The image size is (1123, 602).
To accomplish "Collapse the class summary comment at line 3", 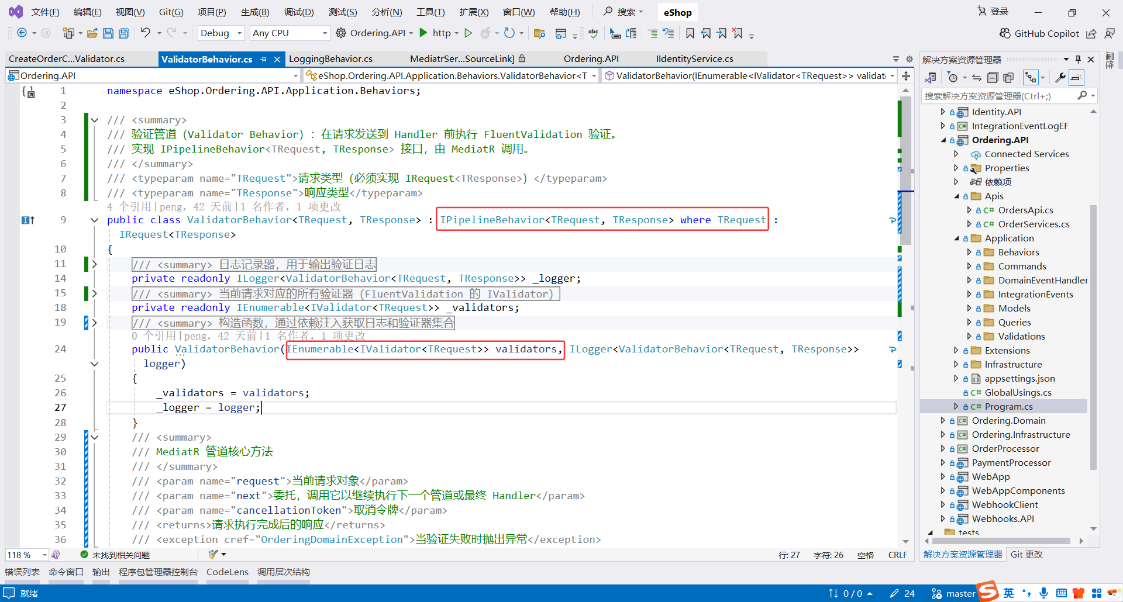I will click(x=95, y=120).
